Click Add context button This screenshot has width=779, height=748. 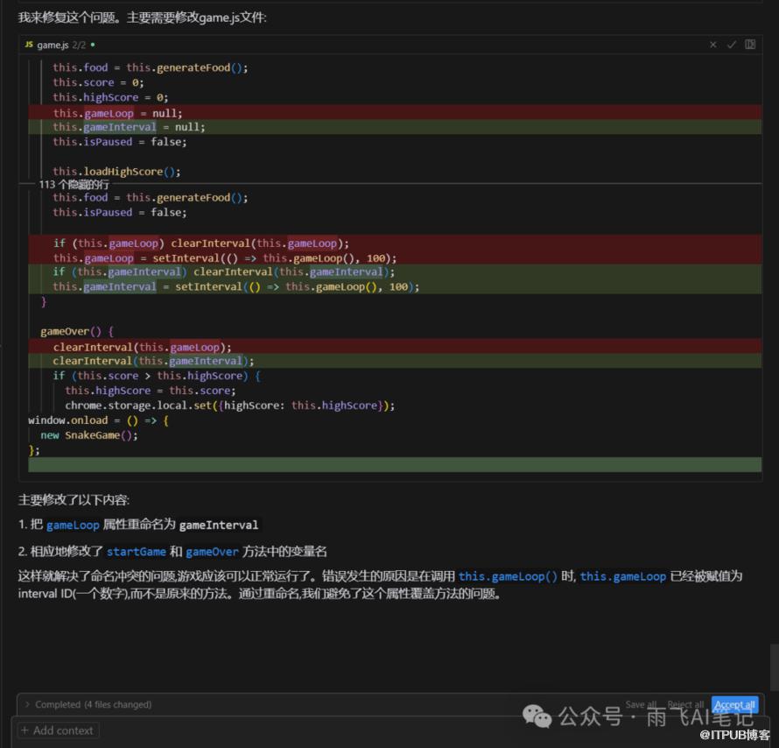click(58, 730)
